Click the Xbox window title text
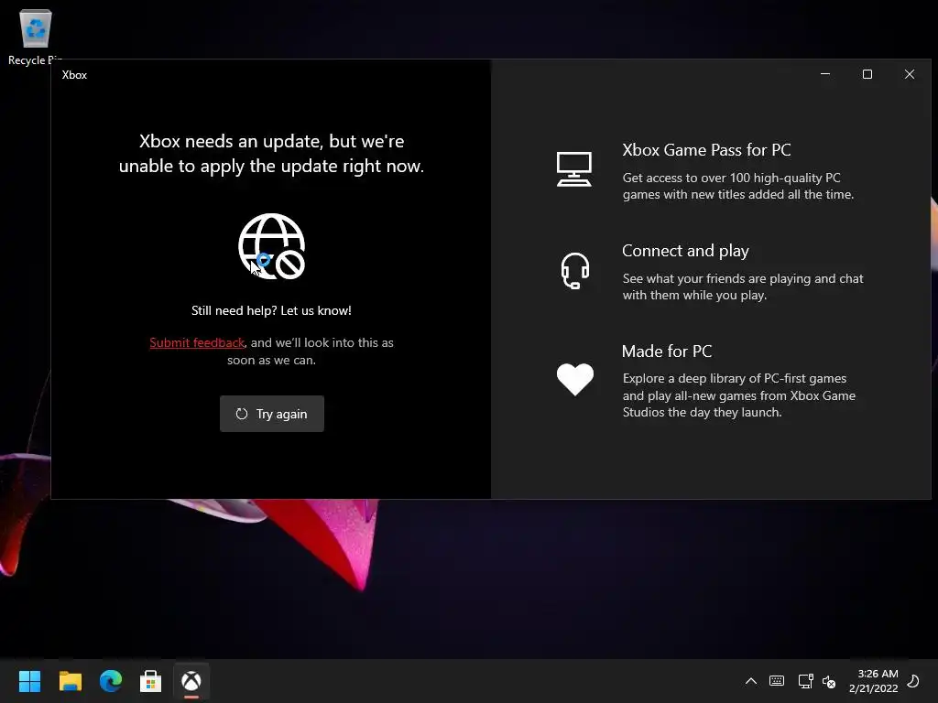 coord(74,75)
